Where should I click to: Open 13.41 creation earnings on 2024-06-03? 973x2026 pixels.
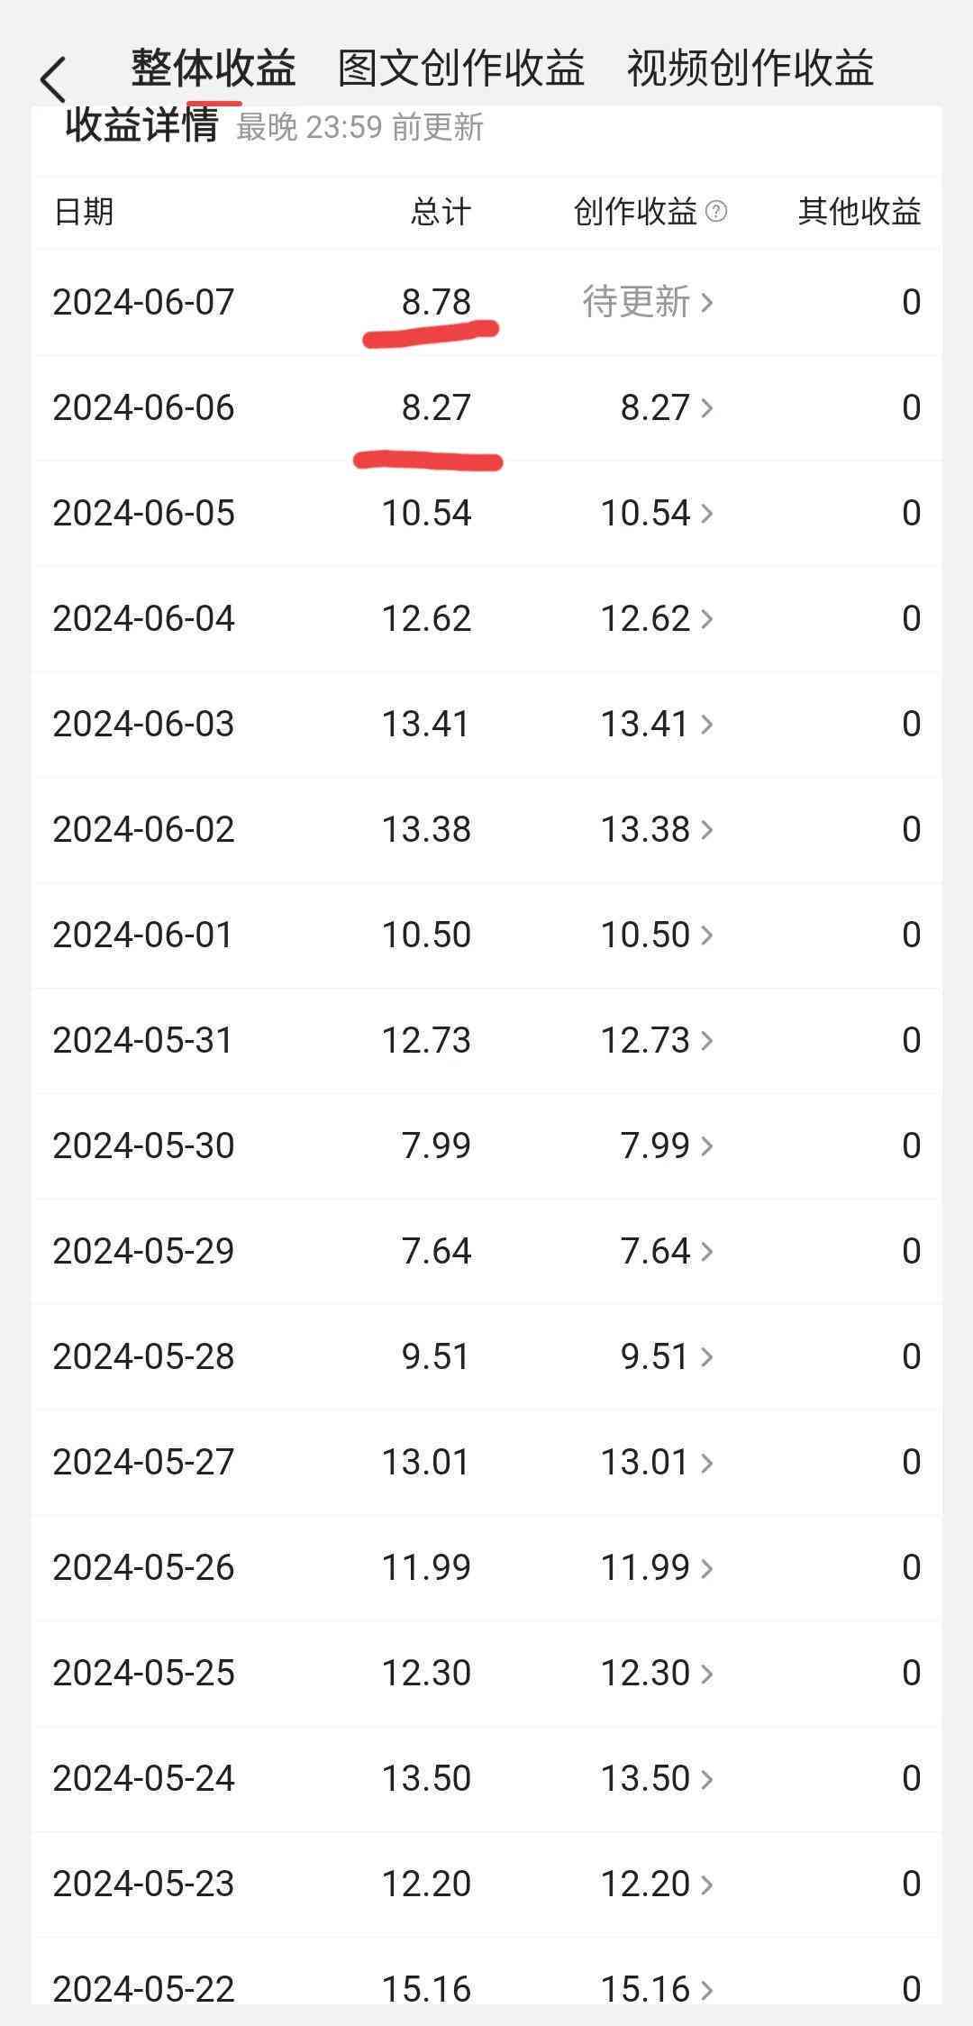(657, 724)
